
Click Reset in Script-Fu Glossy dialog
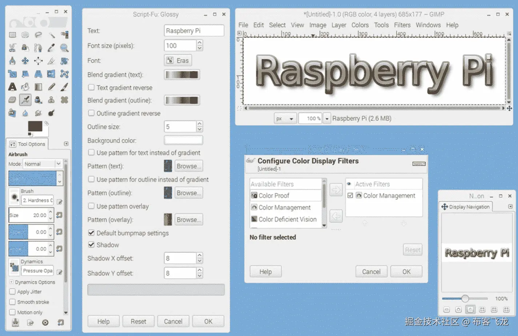tap(138, 321)
